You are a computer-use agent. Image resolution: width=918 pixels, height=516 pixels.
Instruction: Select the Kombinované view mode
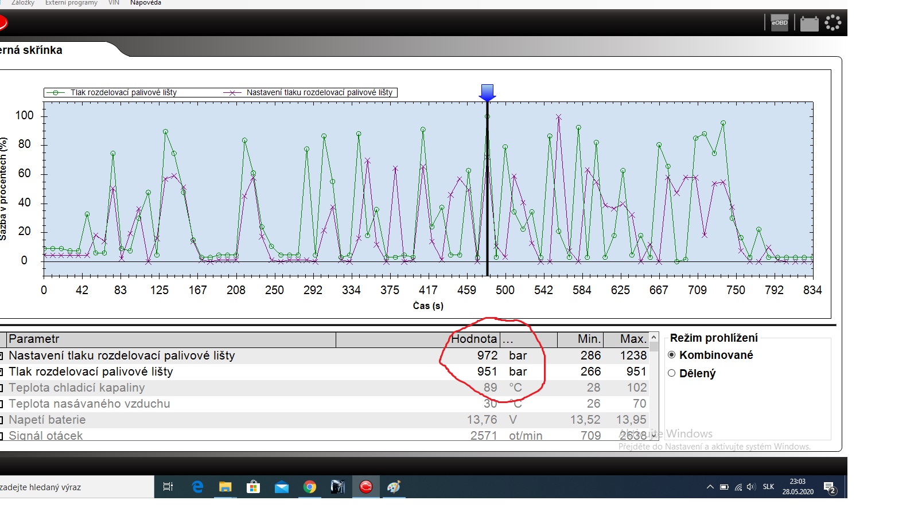[672, 355]
